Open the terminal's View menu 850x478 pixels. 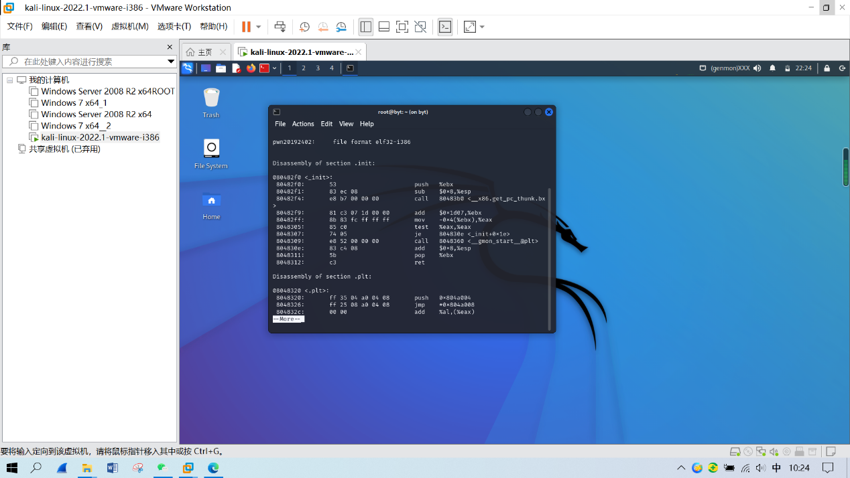pos(346,124)
